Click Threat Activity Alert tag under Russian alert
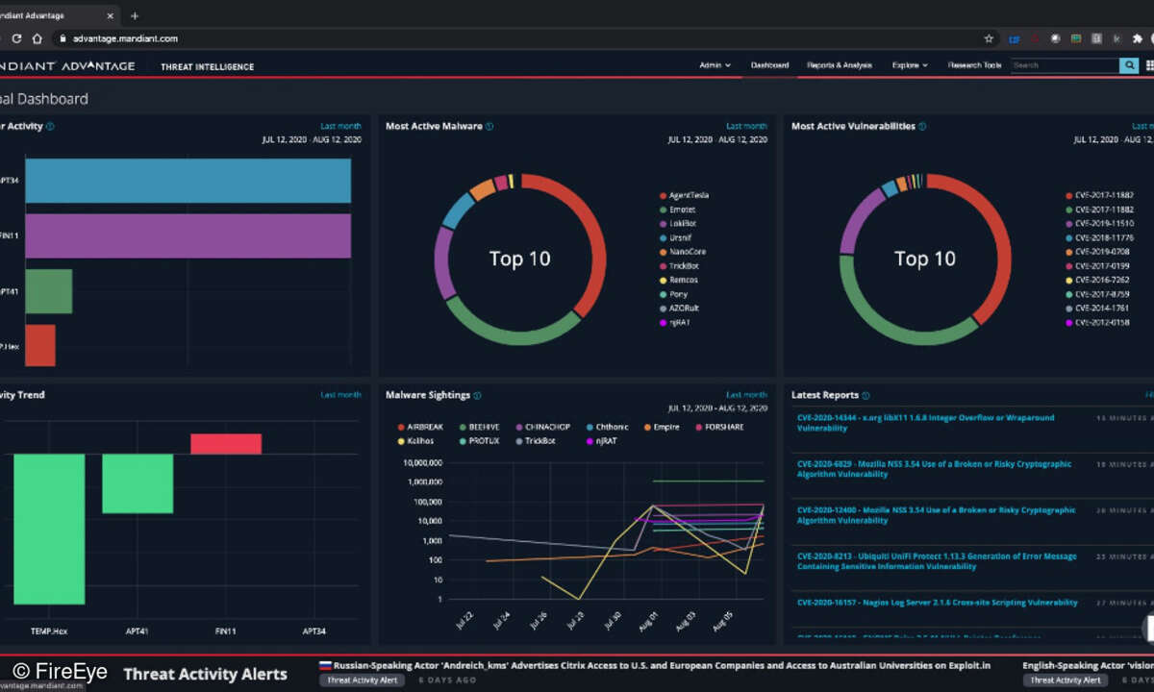The image size is (1154, 692). [x=363, y=680]
